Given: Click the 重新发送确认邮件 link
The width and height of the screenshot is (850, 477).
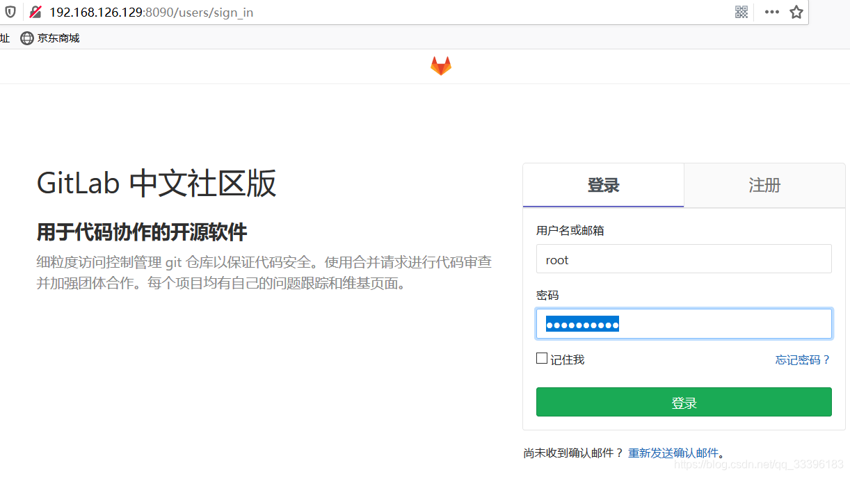Looking at the screenshot, I should pos(673,453).
